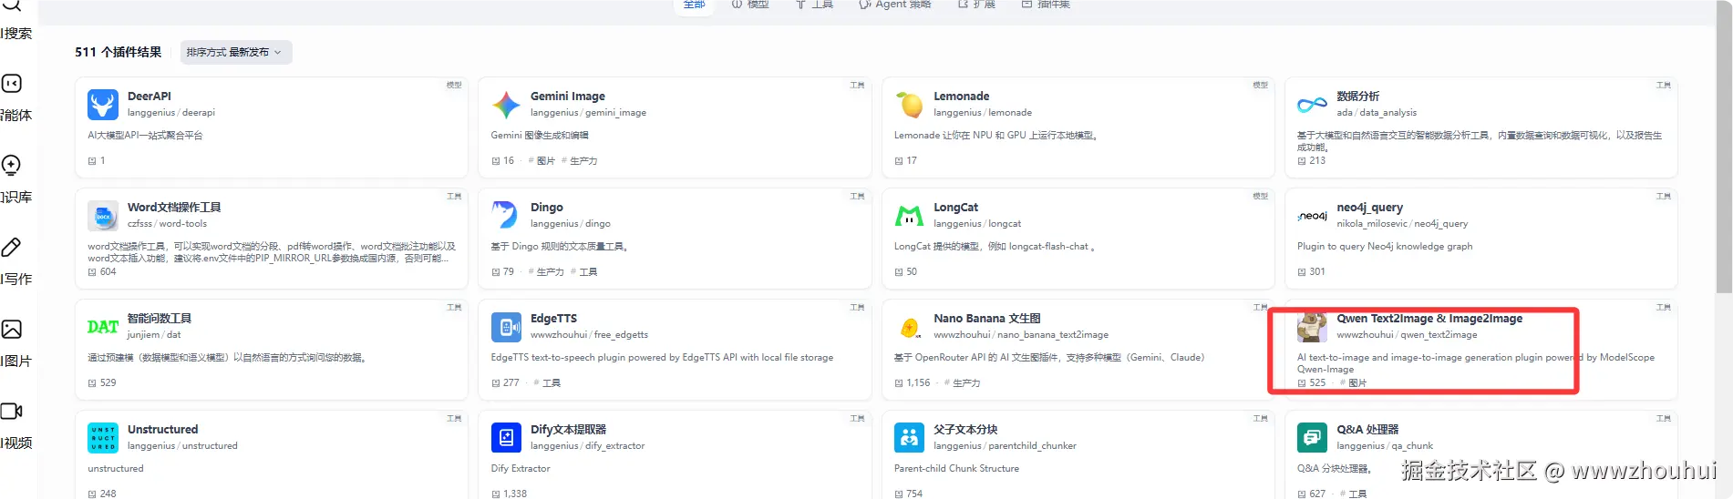
Task: Click the 父子文本分块 plugin icon
Action: [x=909, y=438]
